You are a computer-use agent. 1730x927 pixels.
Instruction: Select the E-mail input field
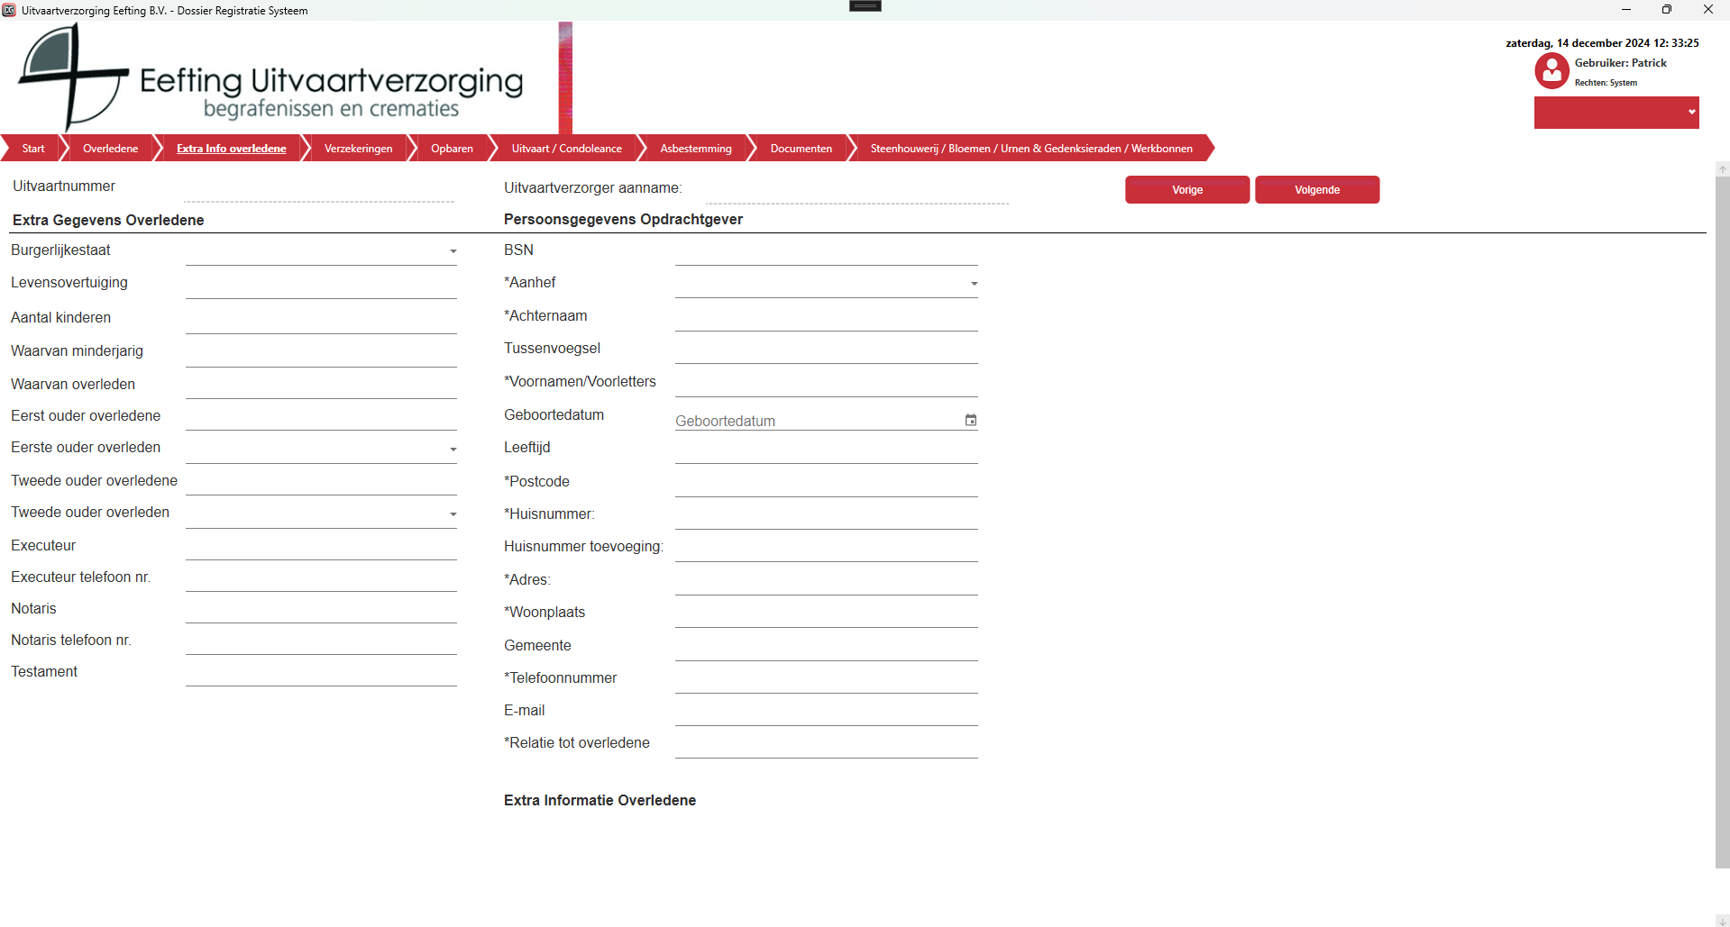coord(826,713)
